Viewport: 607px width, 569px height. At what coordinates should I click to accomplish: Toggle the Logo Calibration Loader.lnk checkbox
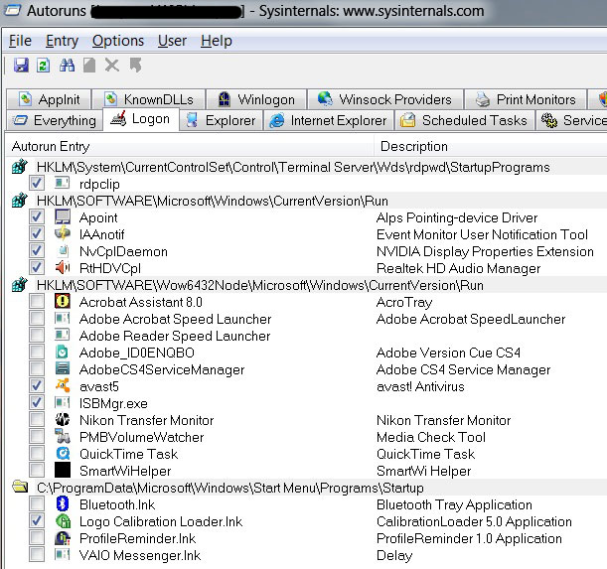[x=37, y=521]
